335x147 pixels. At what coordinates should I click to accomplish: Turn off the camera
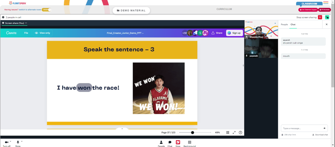tap(7, 143)
